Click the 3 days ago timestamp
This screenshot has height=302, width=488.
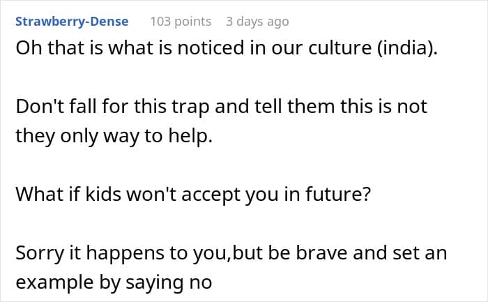click(x=257, y=22)
